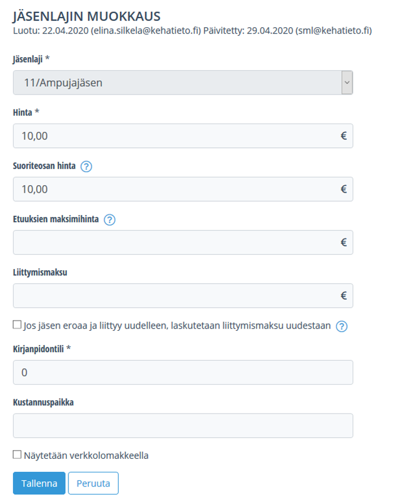This screenshot has width=398, height=503.
Task: Open the Jäsenlaji dropdown arrow
Action: [x=347, y=83]
